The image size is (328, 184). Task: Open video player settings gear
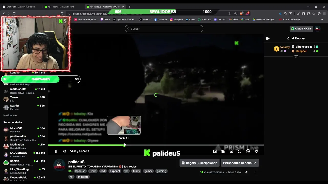pos(256,151)
